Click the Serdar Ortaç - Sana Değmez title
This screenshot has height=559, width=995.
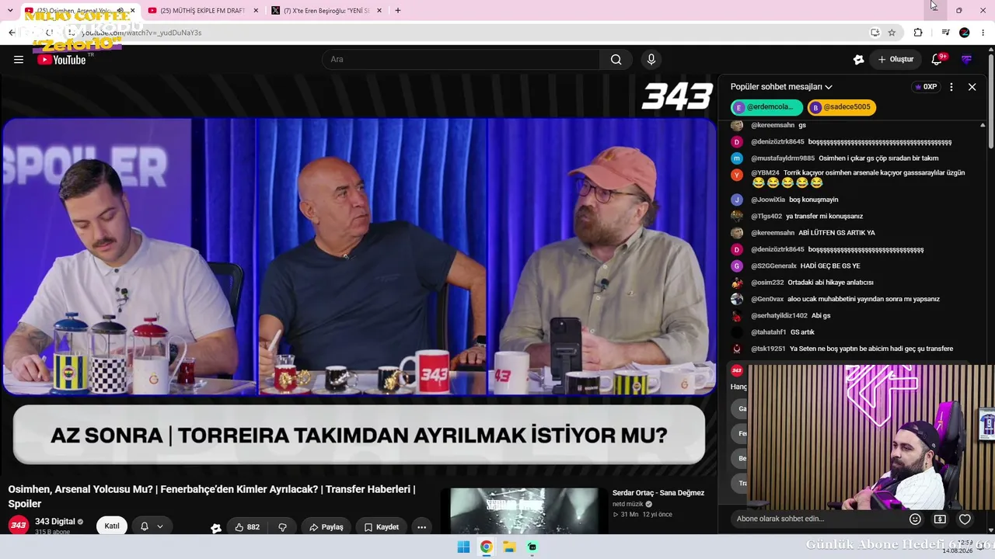point(658,493)
